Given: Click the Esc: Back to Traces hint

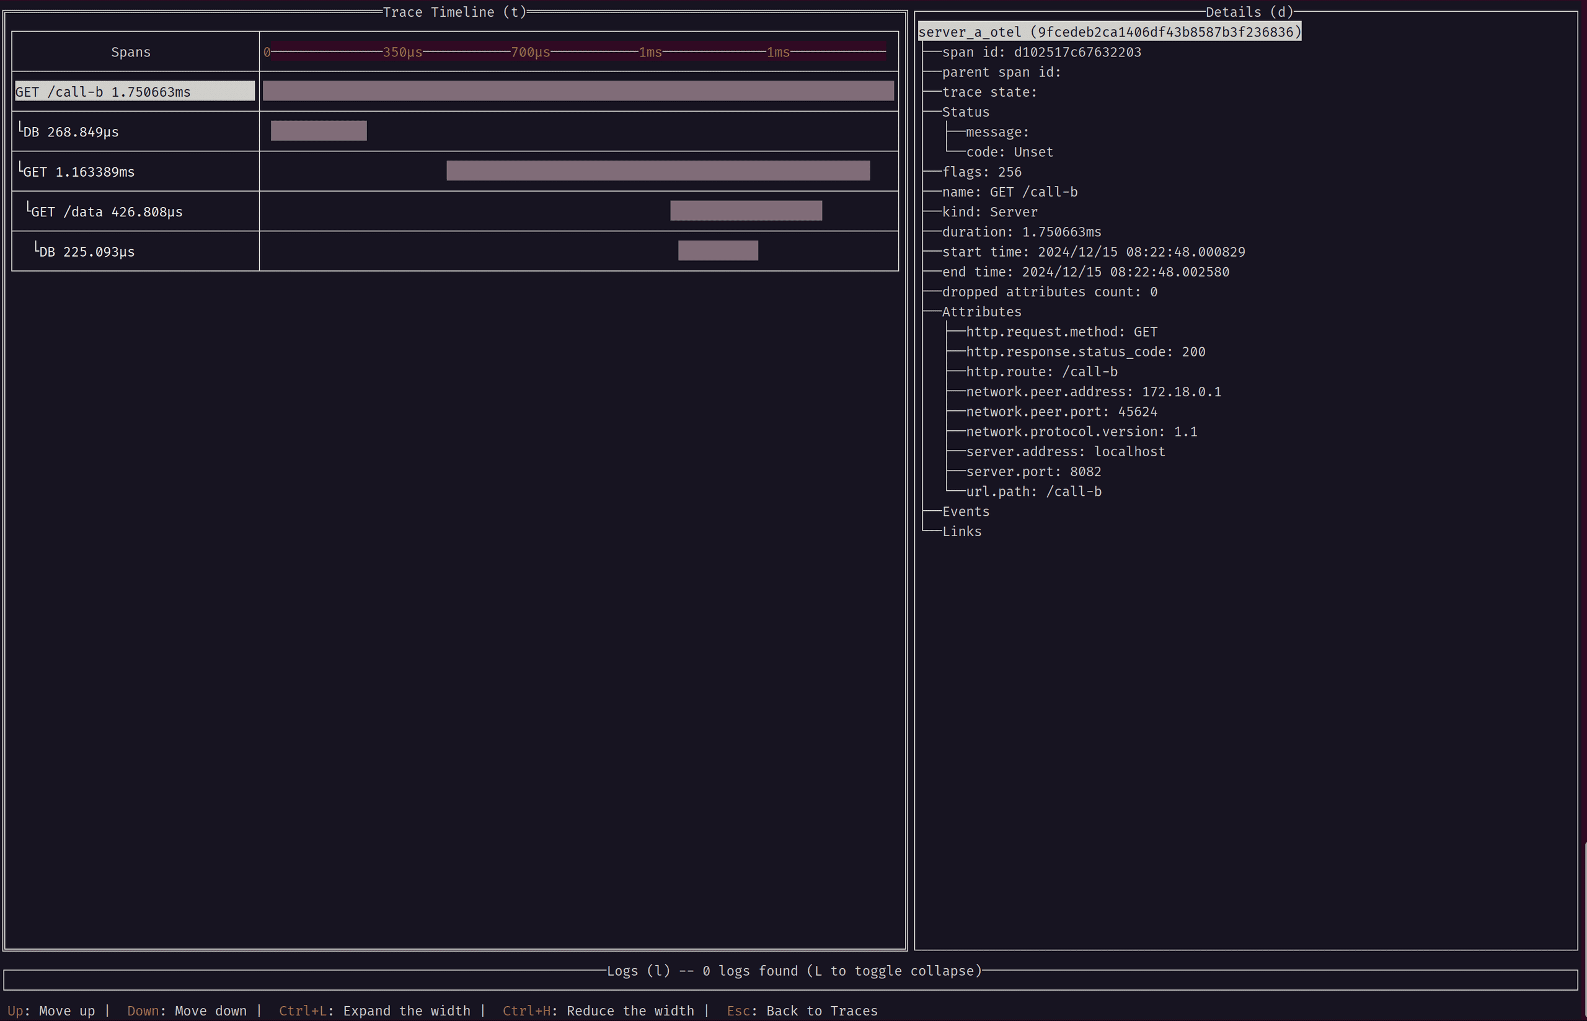Looking at the screenshot, I should [802, 1010].
